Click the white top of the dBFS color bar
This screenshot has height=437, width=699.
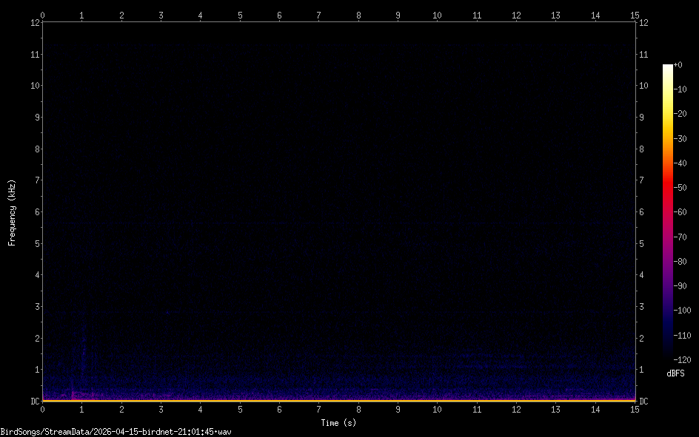pyautogui.click(x=668, y=67)
